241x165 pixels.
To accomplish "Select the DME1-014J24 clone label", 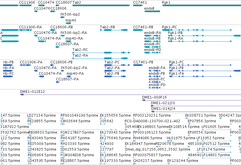I will pyautogui.click(x=163, y=109).
